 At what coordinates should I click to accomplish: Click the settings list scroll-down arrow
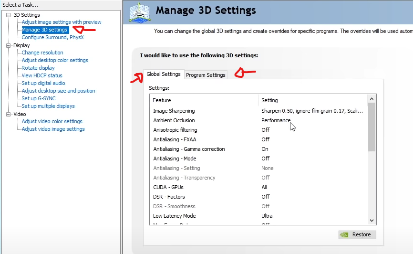[372, 220]
